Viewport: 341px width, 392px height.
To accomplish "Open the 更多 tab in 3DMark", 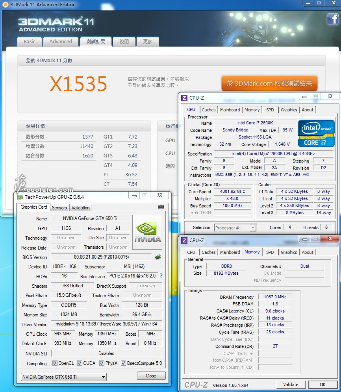I will tap(148, 42).
